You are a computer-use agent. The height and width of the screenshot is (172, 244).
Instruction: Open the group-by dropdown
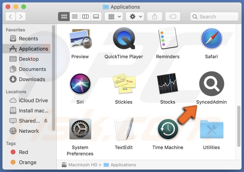pos(114,16)
